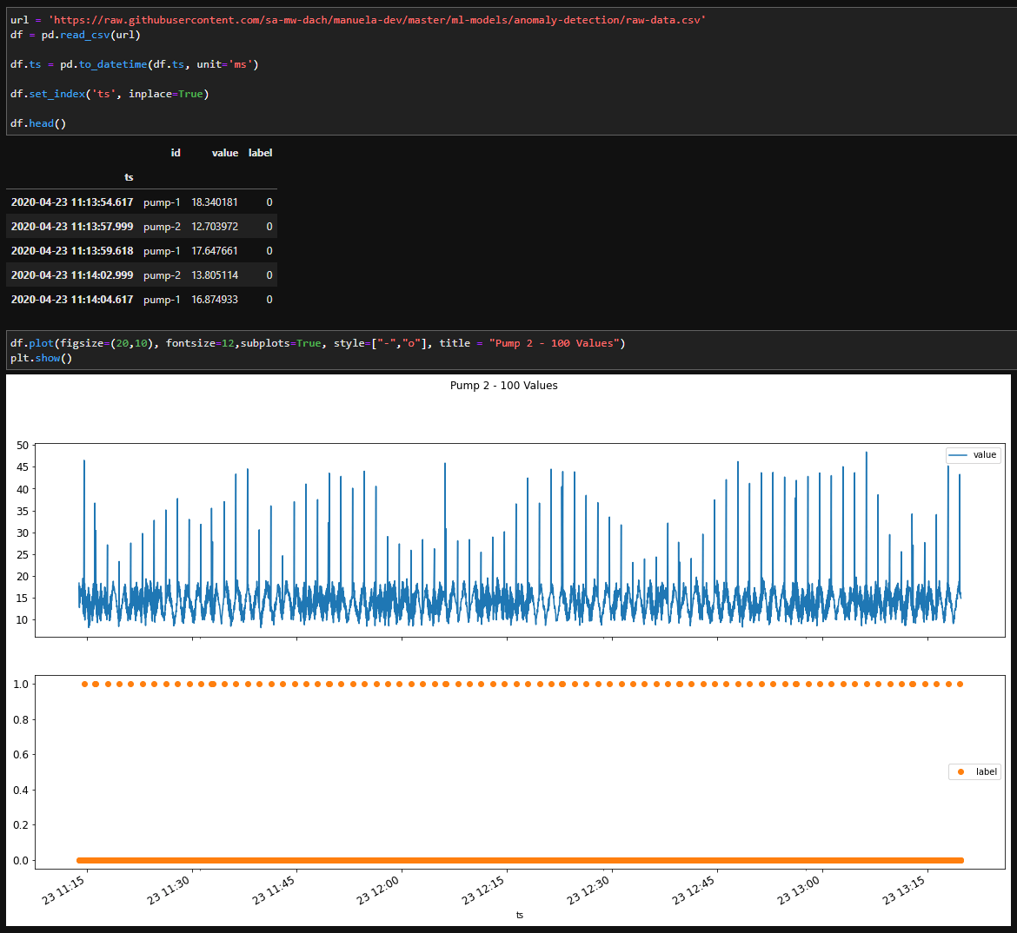Place cursor on the df.head() line

coord(38,123)
